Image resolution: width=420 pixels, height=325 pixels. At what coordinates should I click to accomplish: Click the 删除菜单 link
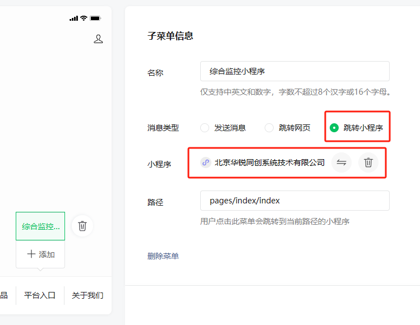tap(163, 256)
